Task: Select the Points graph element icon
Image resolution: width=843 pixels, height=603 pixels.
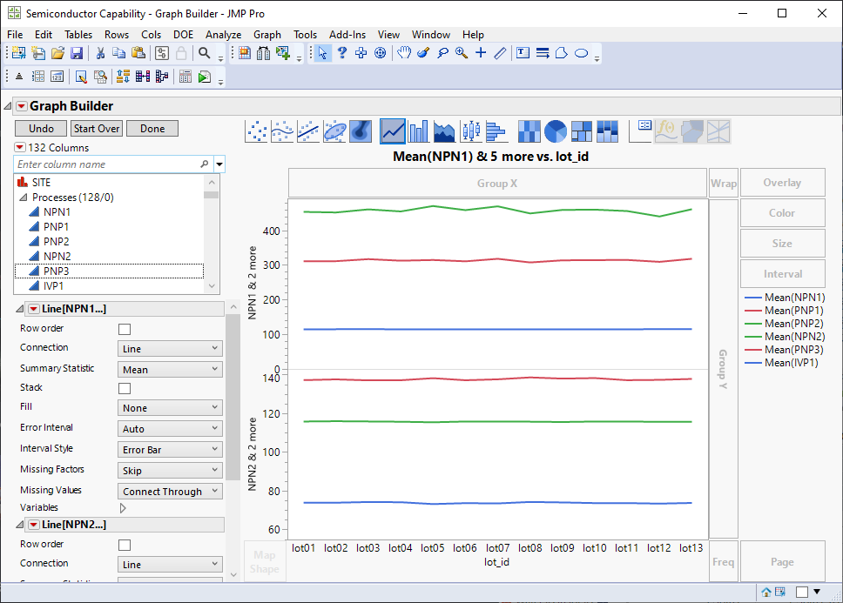Action: [x=257, y=131]
